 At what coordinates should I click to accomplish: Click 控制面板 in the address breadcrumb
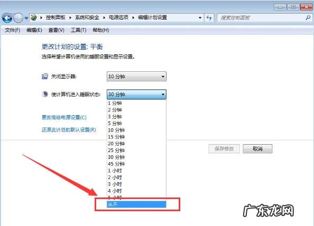tap(56, 17)
